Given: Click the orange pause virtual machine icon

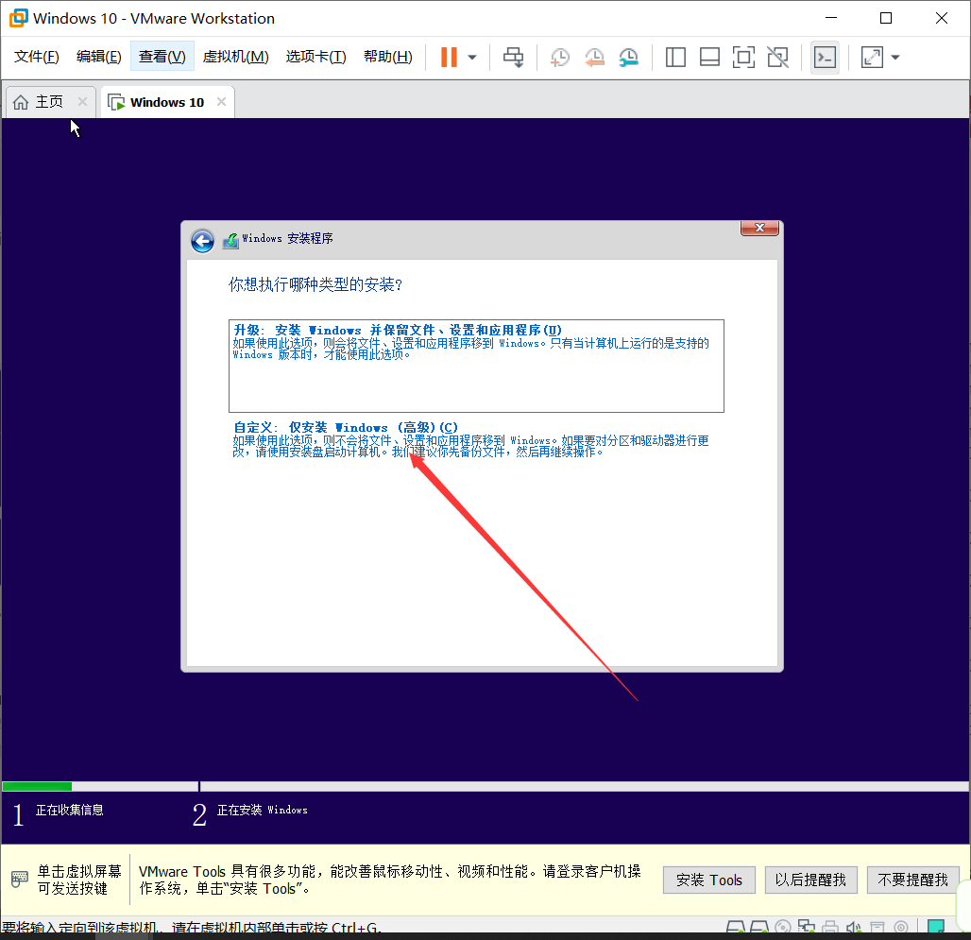Looking at the screenshot, I should 449,57.
